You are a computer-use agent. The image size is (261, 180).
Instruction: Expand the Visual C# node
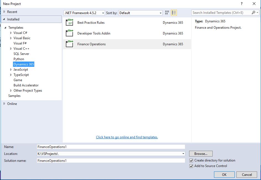pos(11,33)
